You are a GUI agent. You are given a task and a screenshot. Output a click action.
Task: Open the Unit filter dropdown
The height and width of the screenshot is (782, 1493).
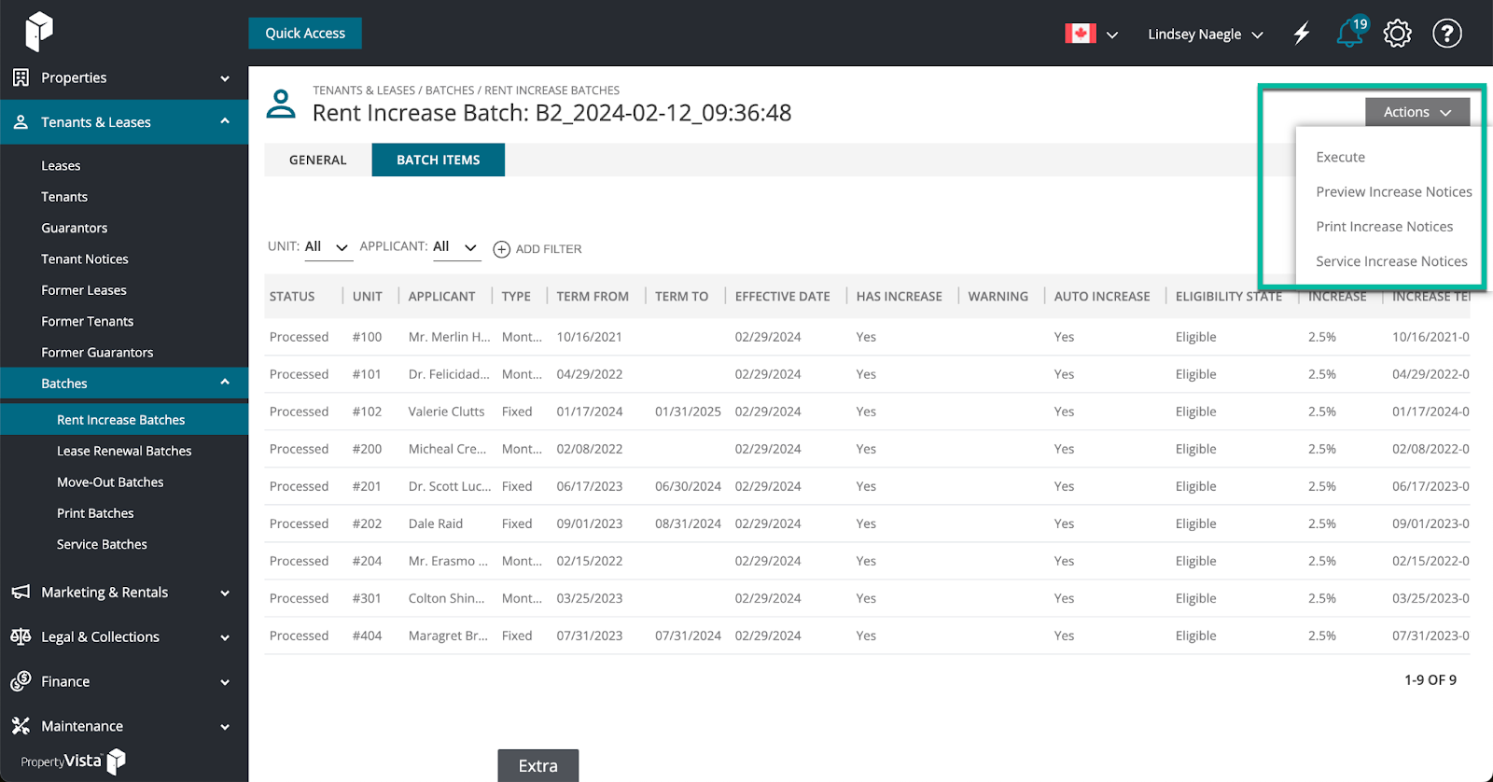327,247
